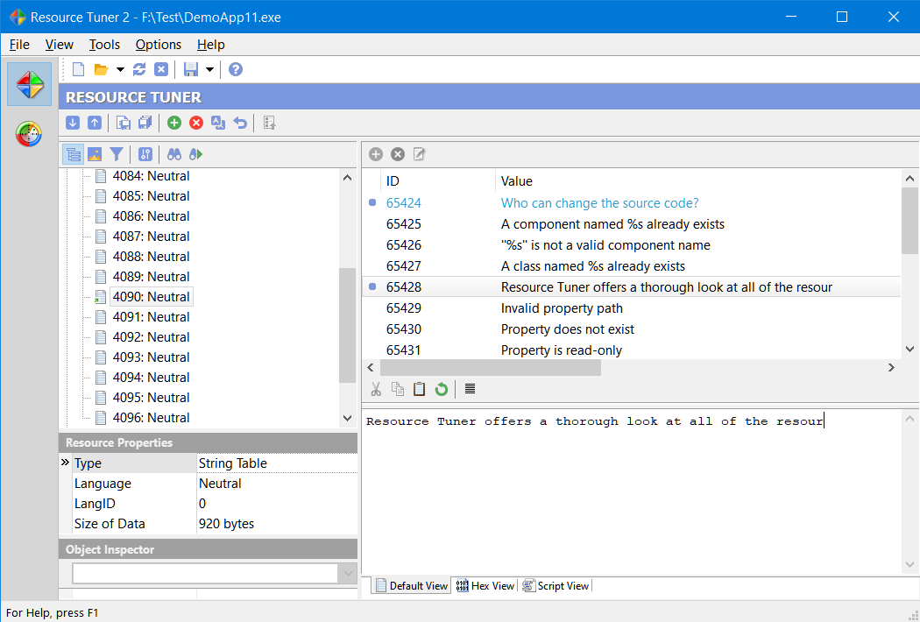The height and width of the screenshot is (622, 920).
Task: Open the File menu
Action: click(19, 45)
